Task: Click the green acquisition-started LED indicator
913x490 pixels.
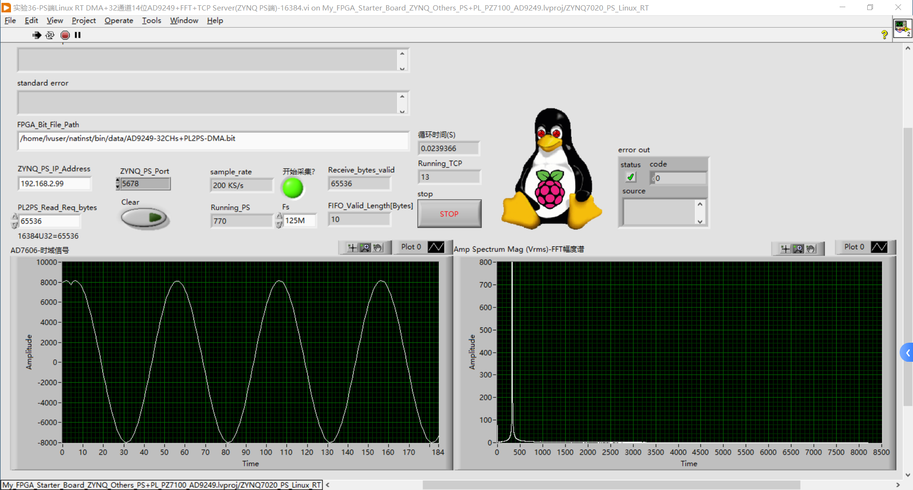Action: (x=293, y=188)
